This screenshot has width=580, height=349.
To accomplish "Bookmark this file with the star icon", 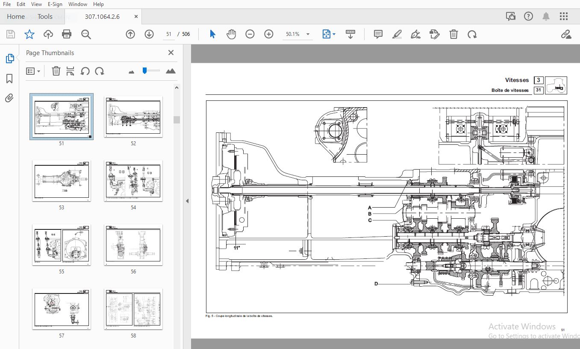I will pyautogui.click(x=29, y=34).
